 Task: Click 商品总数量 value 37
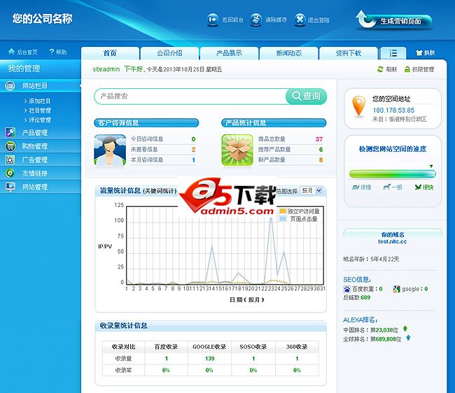[319, 139]
